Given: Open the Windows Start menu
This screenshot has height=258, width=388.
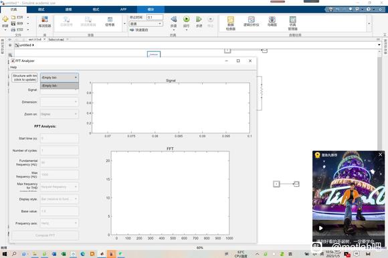Looking at the screenshot, I should pos(5,254).
